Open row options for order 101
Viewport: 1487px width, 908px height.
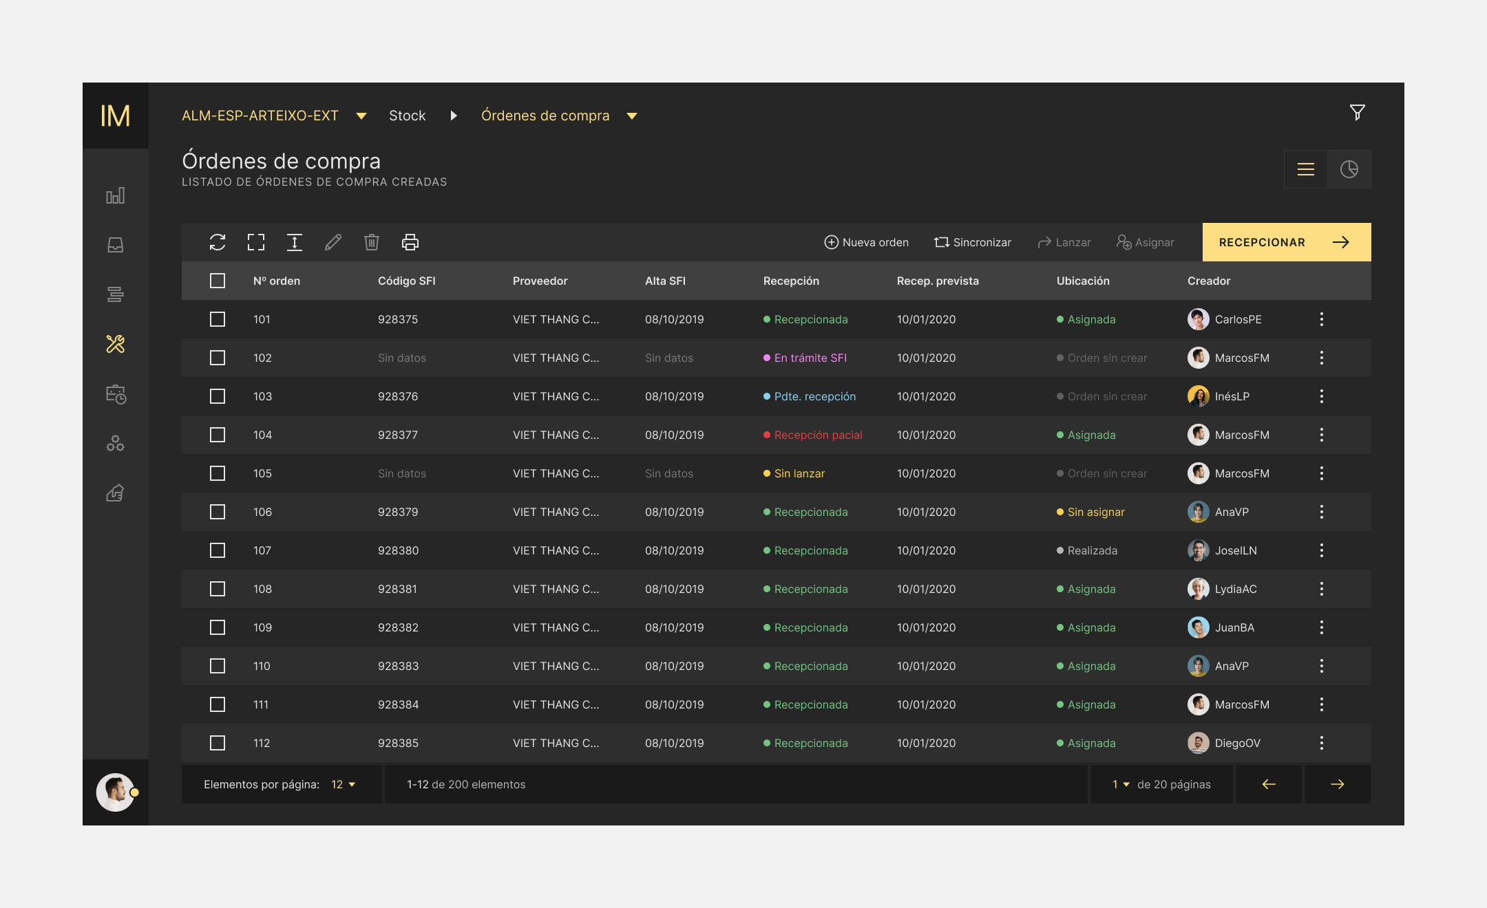(1321, 319)
